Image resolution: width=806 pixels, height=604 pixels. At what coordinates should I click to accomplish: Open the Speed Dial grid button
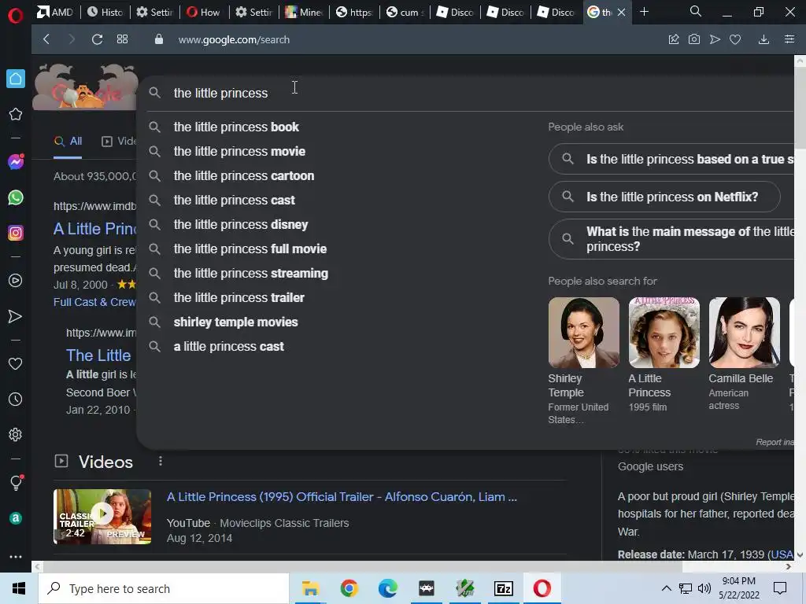(x=122, y=39)
